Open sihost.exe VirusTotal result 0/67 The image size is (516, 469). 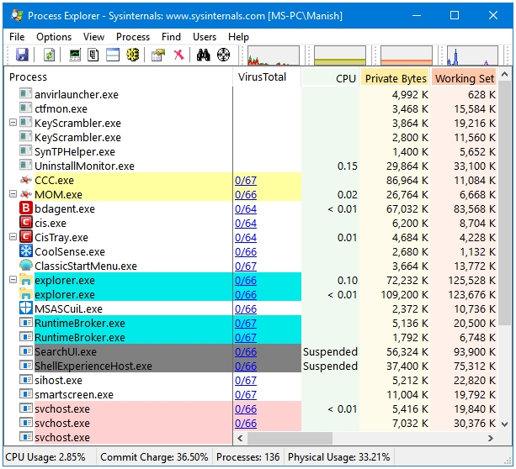(246, 380)
